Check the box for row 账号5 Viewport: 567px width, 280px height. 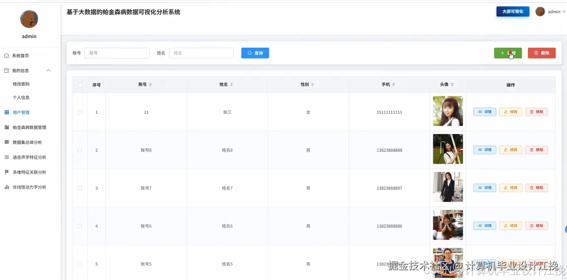tap(80, 264)
